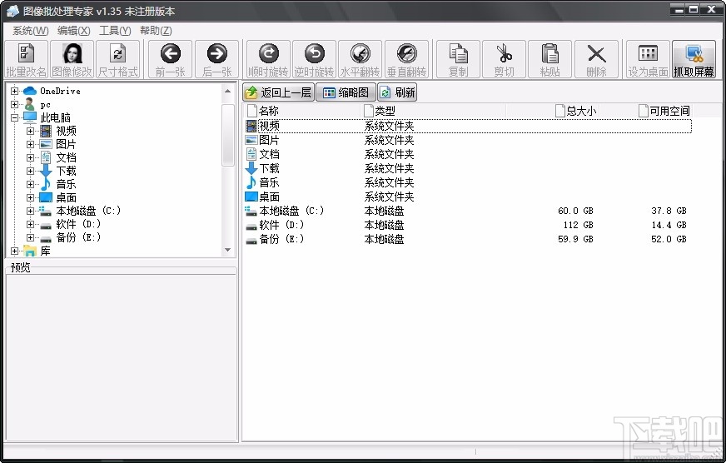Select 软件 (D:) in the folder tree

pos(77,224)
